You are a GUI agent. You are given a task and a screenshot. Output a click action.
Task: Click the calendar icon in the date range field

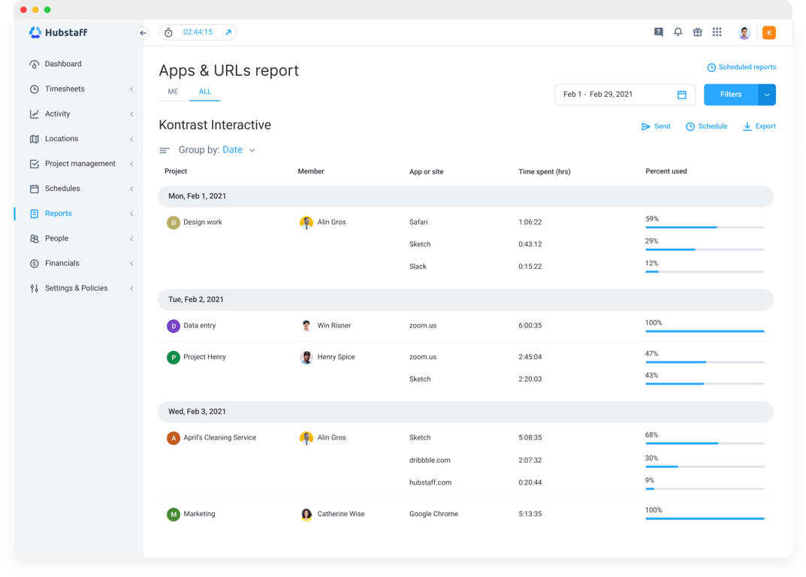click(x=681, y=94)
